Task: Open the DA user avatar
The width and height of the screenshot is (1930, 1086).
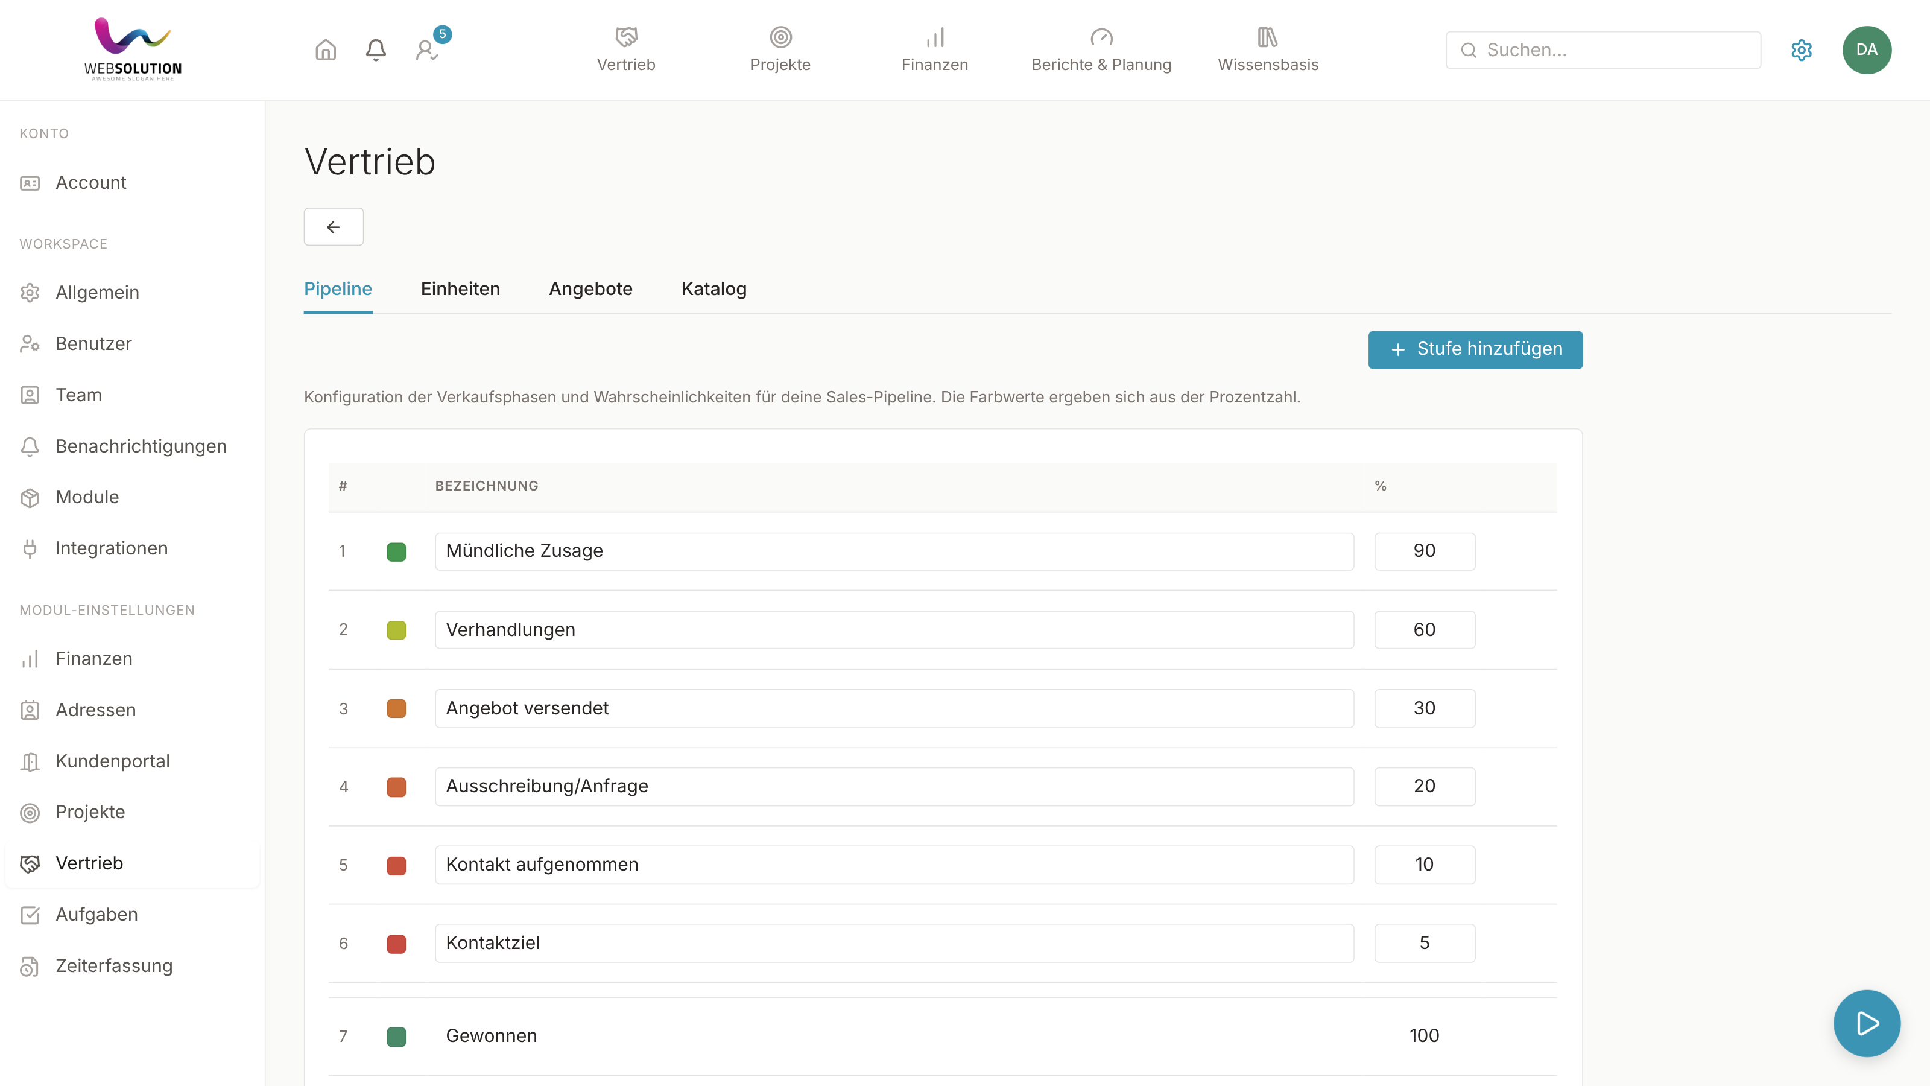Action: click(x=1866, y=50)
